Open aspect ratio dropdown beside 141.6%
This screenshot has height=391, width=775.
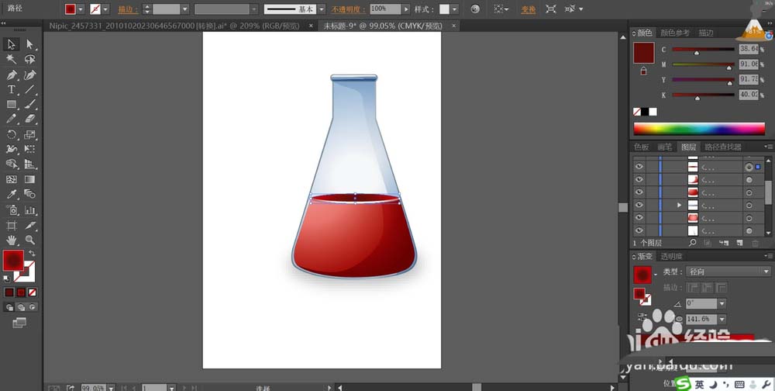pyautogui.click(x=722, y=319)
